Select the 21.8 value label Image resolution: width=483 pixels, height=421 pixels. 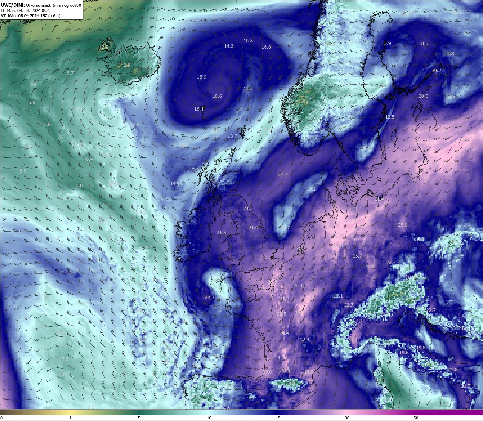click(x=453, y=369)
